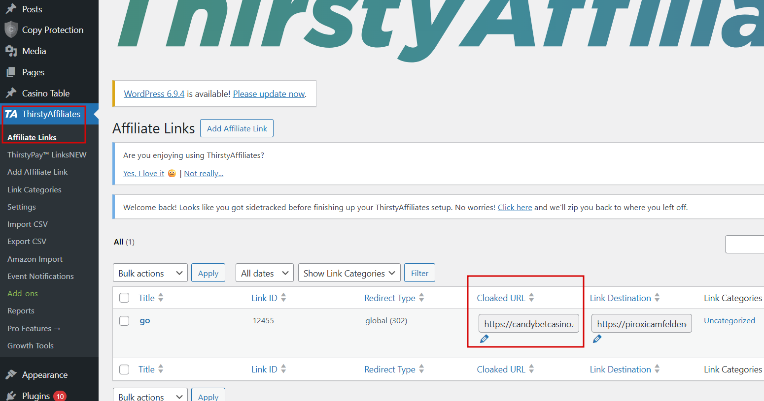The image size is (764, 401).
Task: Click the cloaked URL field candybetcasino
Action: pos(529,323)
